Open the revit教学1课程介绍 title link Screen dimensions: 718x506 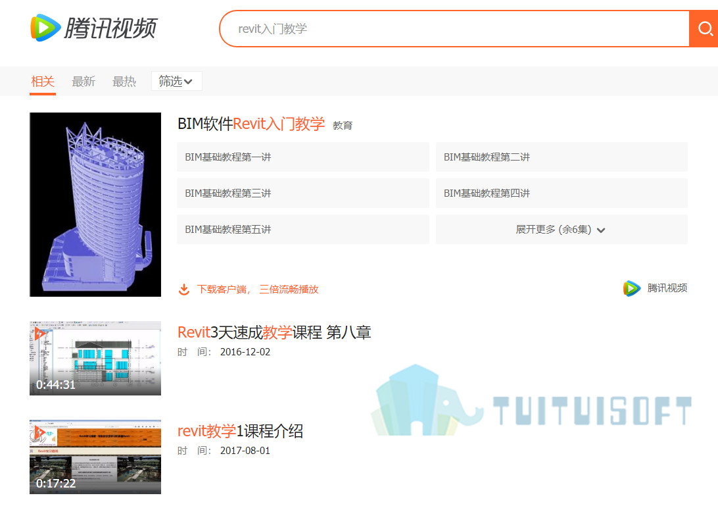pyautogui.click(x=240, y=431)
